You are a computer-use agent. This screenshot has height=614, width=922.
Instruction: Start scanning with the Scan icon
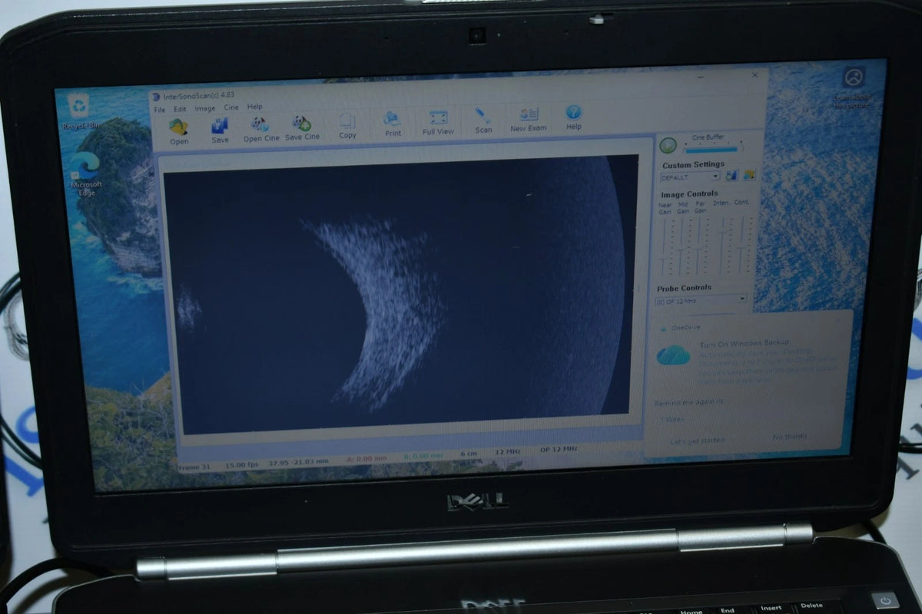483,120
